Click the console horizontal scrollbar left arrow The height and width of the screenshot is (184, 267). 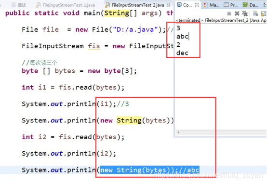[178, 132]
